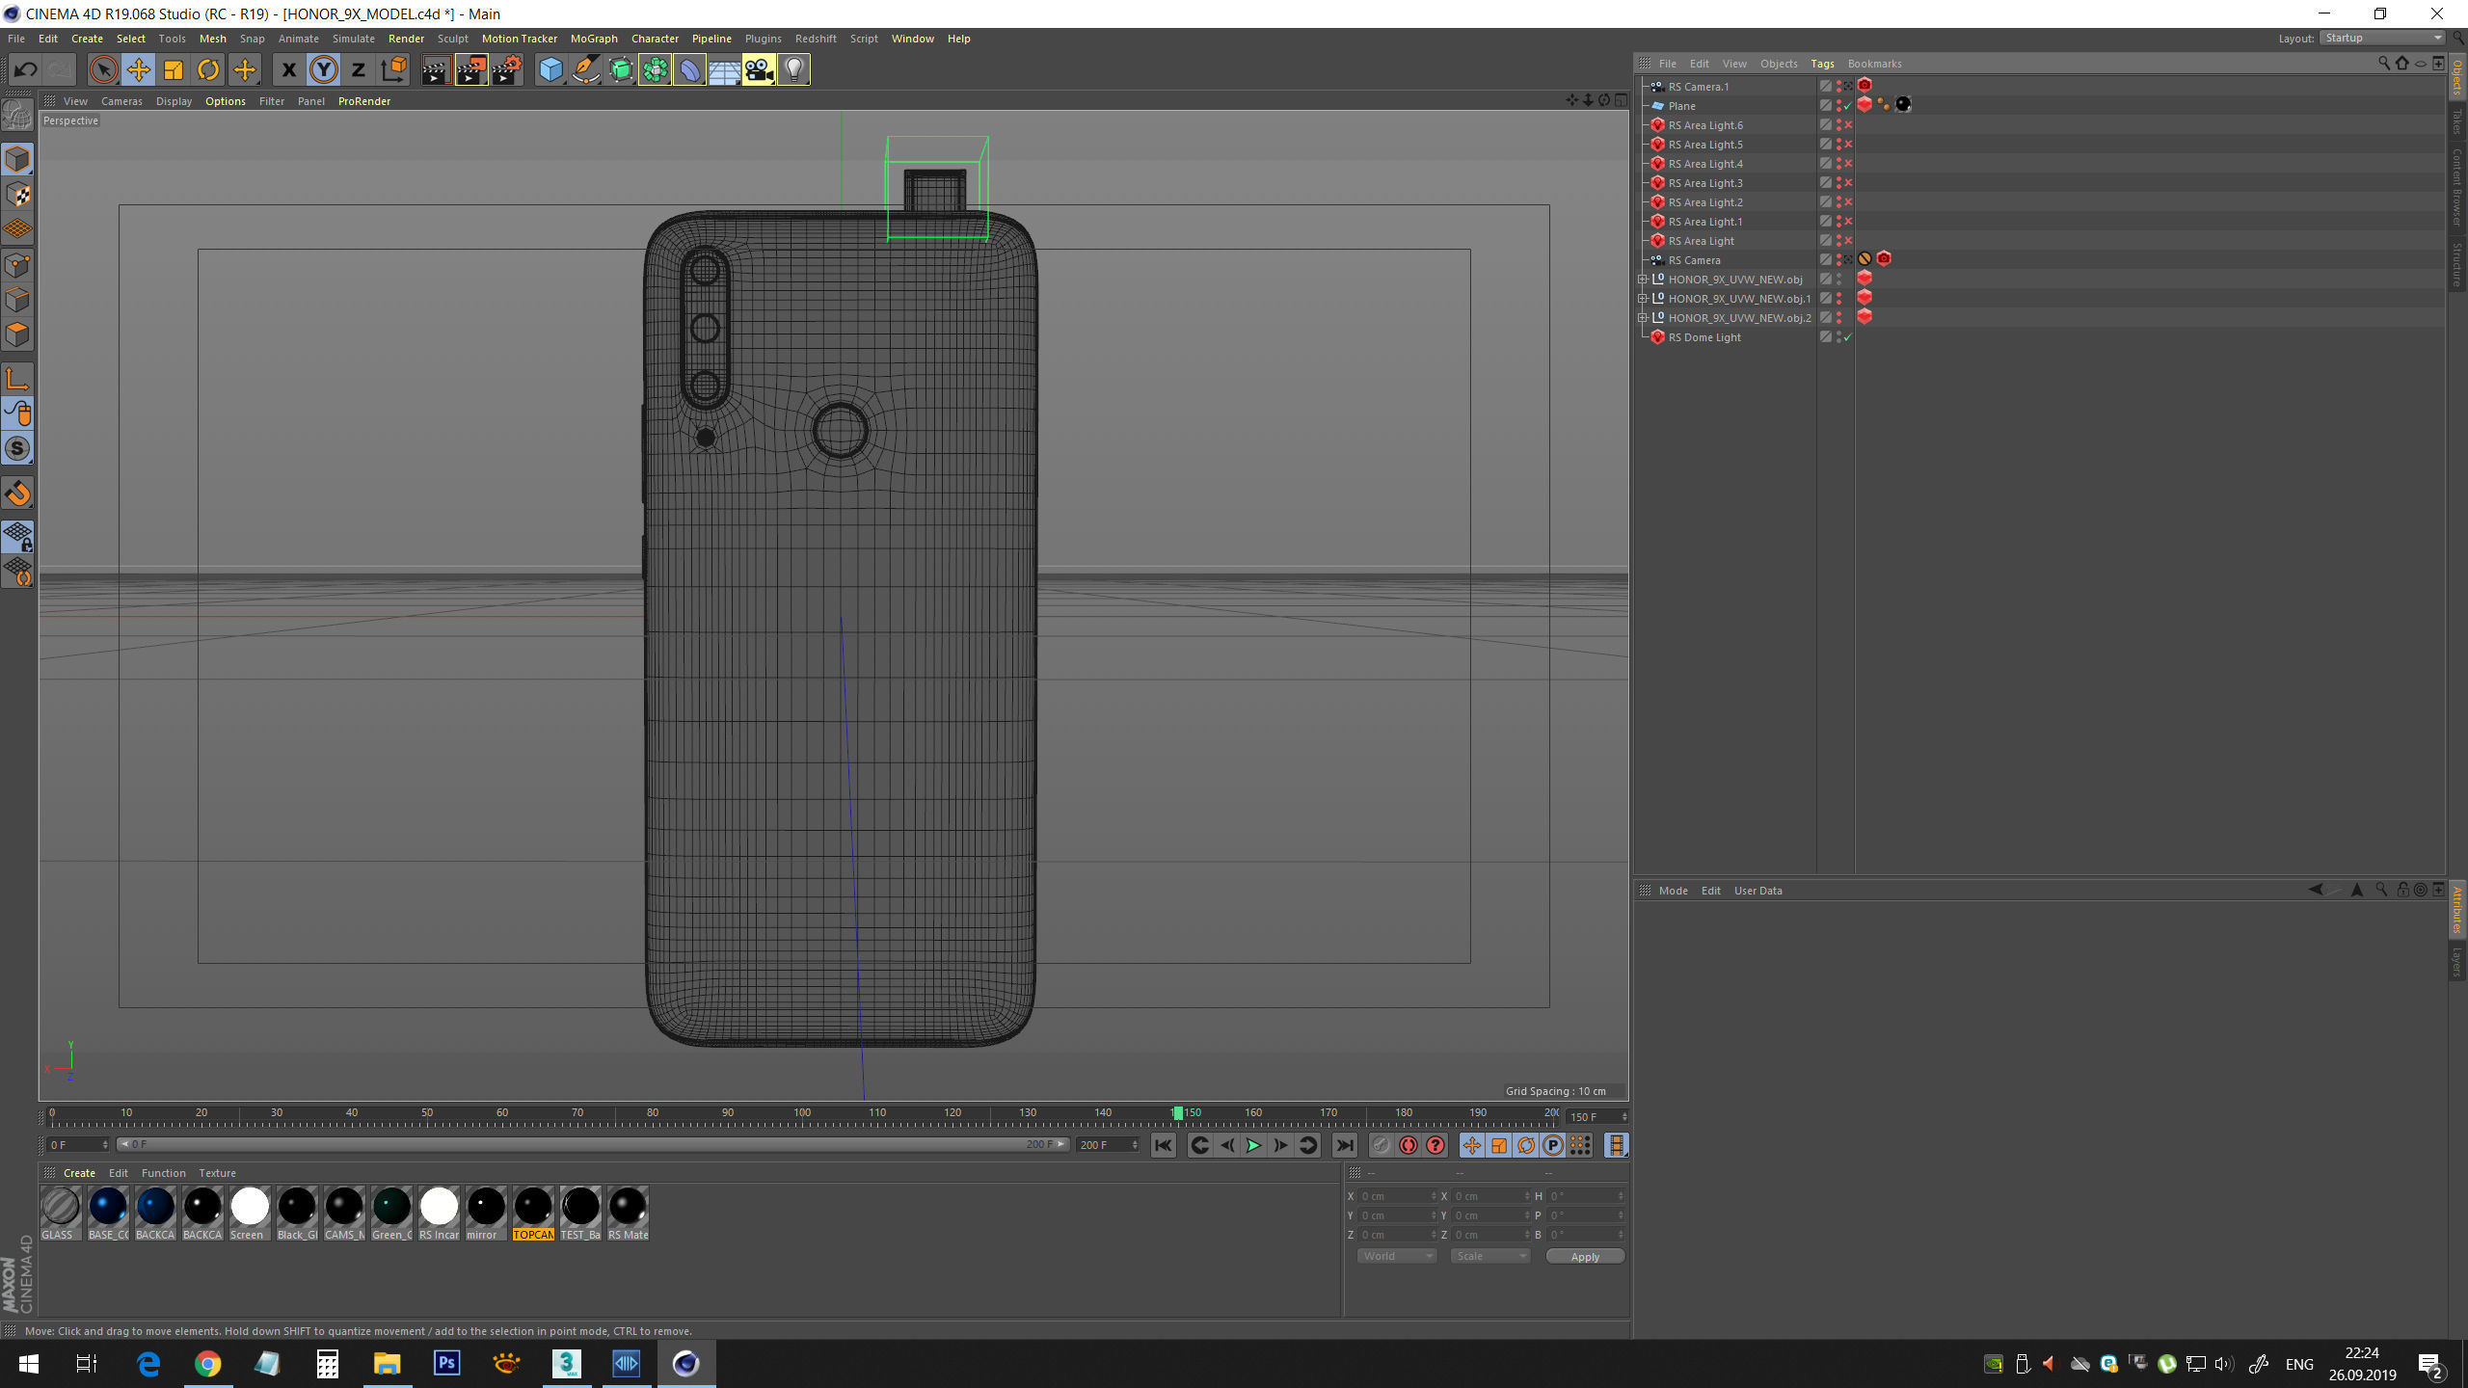This screenshot has height=1388, width=2468.
Task: Toggle the X axis lock
Action: tap(287, 69)
